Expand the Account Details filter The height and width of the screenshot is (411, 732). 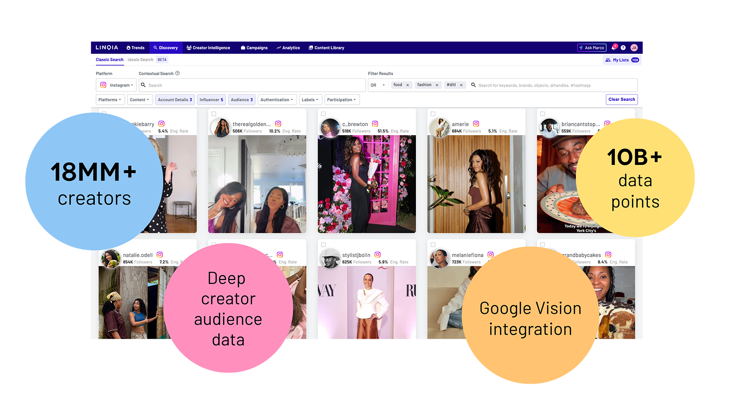[x=175, y=100]
